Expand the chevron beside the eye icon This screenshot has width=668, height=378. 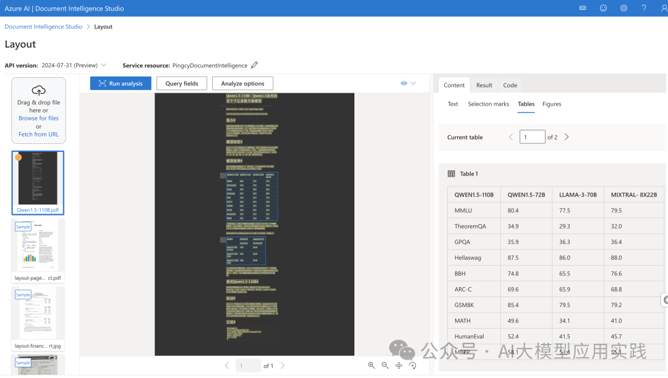(x=413, y=83)
